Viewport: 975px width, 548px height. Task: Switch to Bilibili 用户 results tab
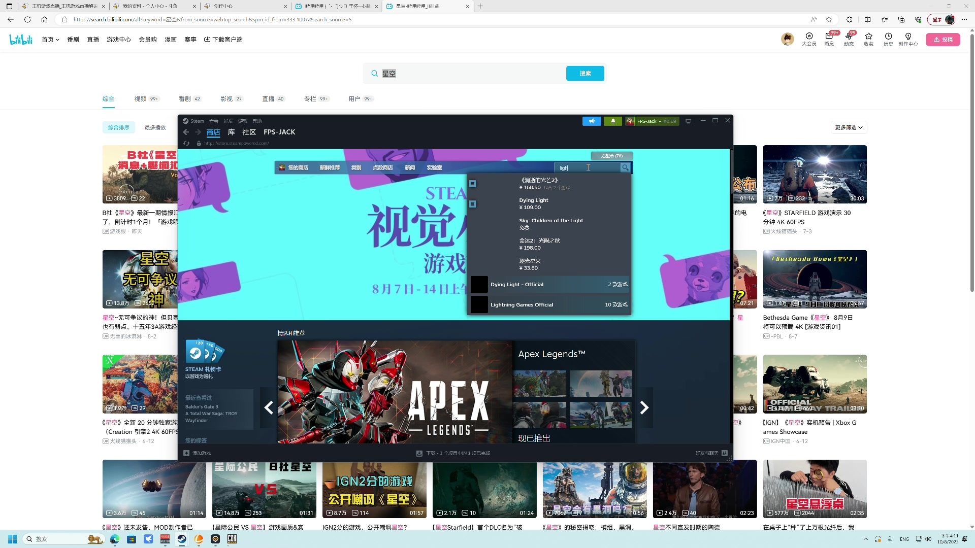click(x=361, y=99)
